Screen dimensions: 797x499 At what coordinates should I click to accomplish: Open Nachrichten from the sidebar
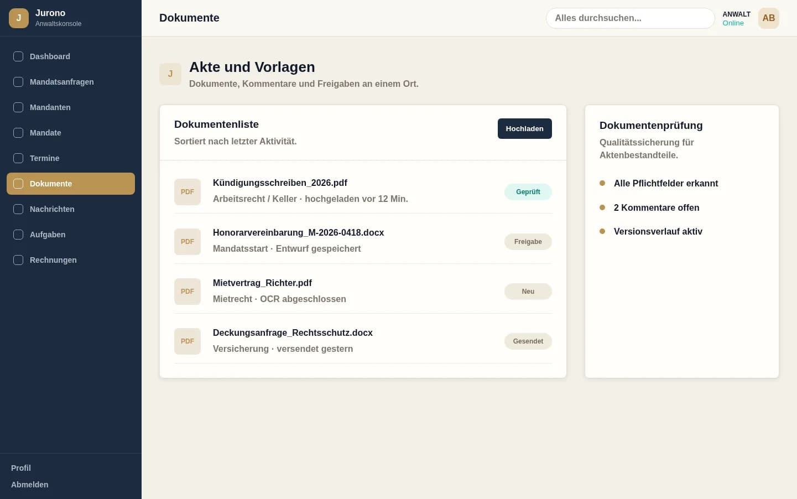pos(71,209)
